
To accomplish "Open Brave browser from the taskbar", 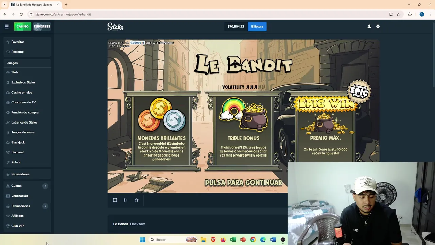I will 213,240.
